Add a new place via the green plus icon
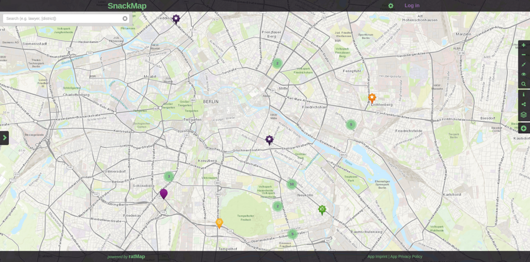The width and height of the screenshot is (530, 262). [x=523, y=128]
